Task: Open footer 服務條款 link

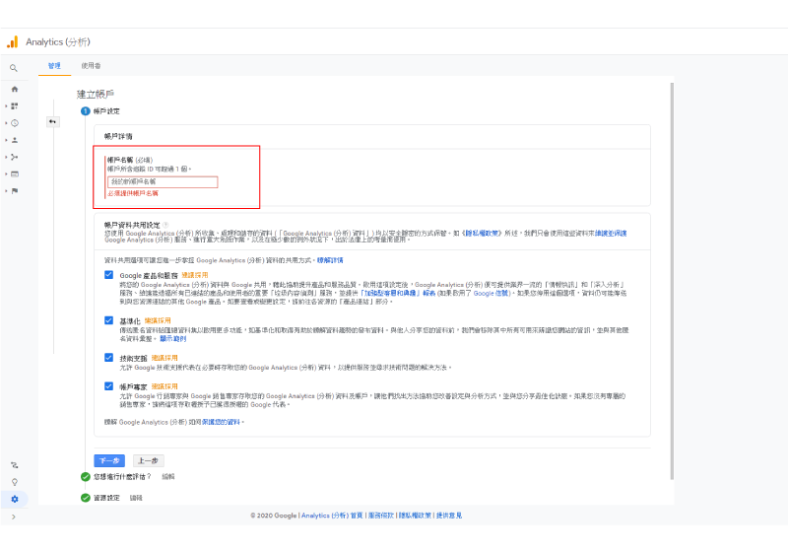Action: 381,516
